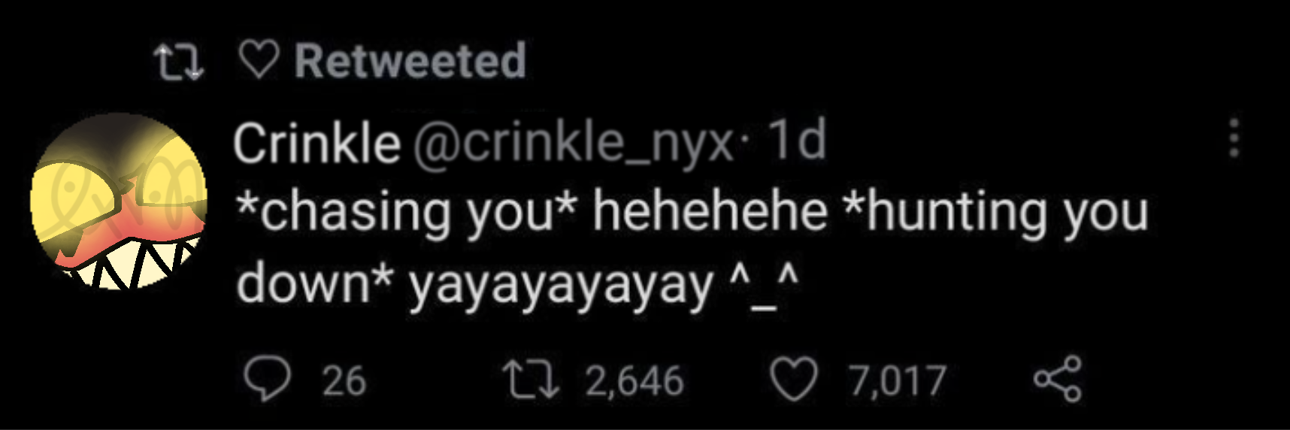This screenshot has height=430, width=1290.
Task: Open Crinkle's profile picture
Action: 119,201
